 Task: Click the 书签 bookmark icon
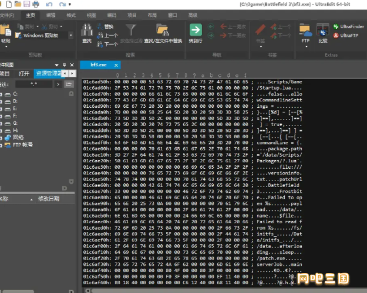click(x=260, y=30)
